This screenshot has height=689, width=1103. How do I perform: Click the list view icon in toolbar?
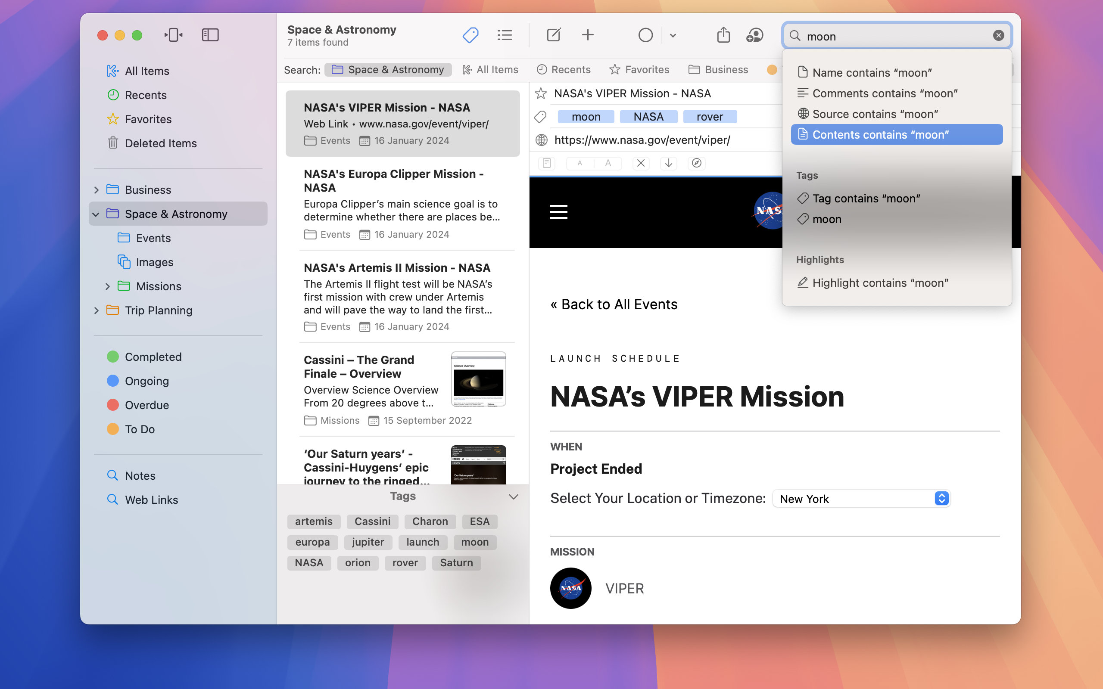point(504,35)
